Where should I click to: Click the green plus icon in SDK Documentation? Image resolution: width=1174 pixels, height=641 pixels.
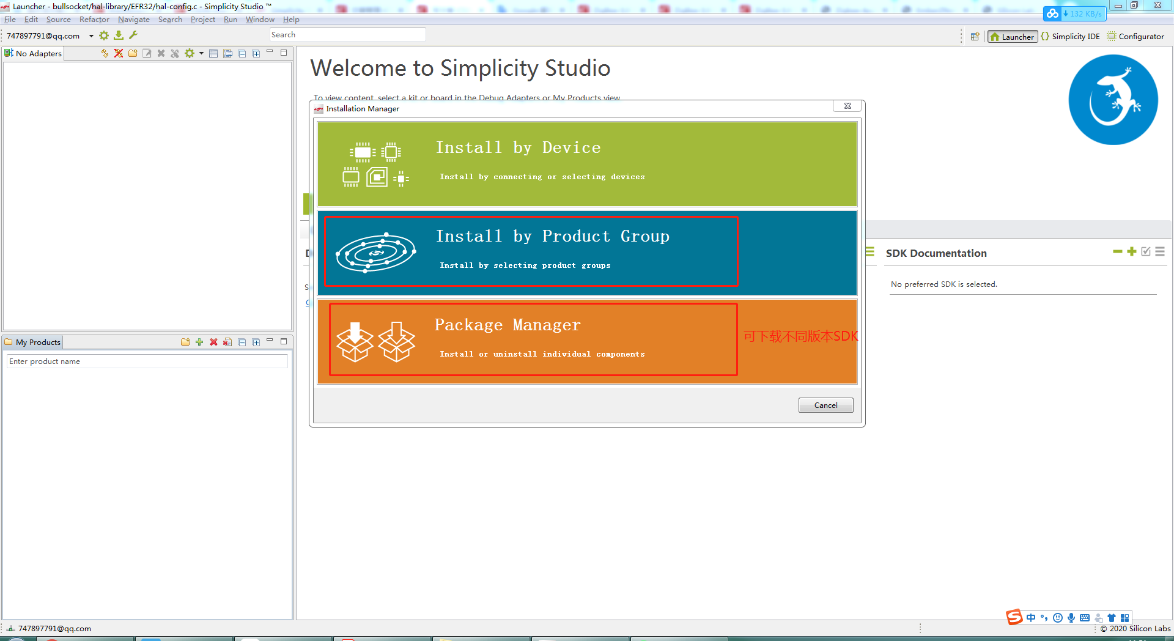tap(1132, 251)
